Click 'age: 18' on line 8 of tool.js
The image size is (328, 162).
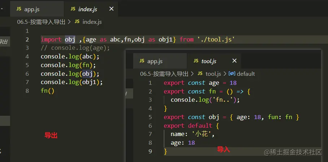click(x=183, y=143)
